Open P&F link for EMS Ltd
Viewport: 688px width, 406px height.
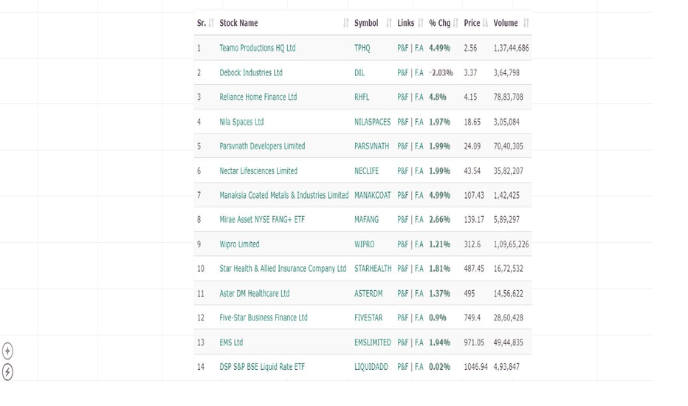pyautogui.click(x=403, y=343)
